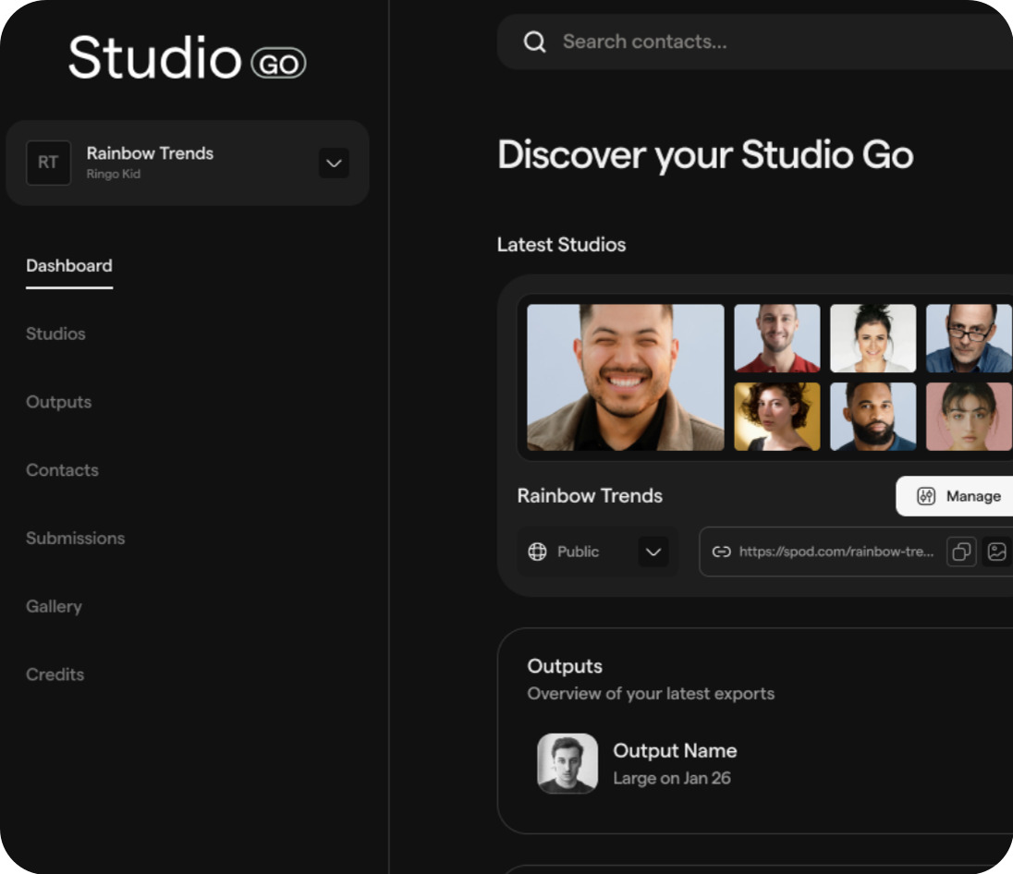Go to the Dashboard tab
The width and height of the screenshot is (1013, 874).
(x=69, y=265)
